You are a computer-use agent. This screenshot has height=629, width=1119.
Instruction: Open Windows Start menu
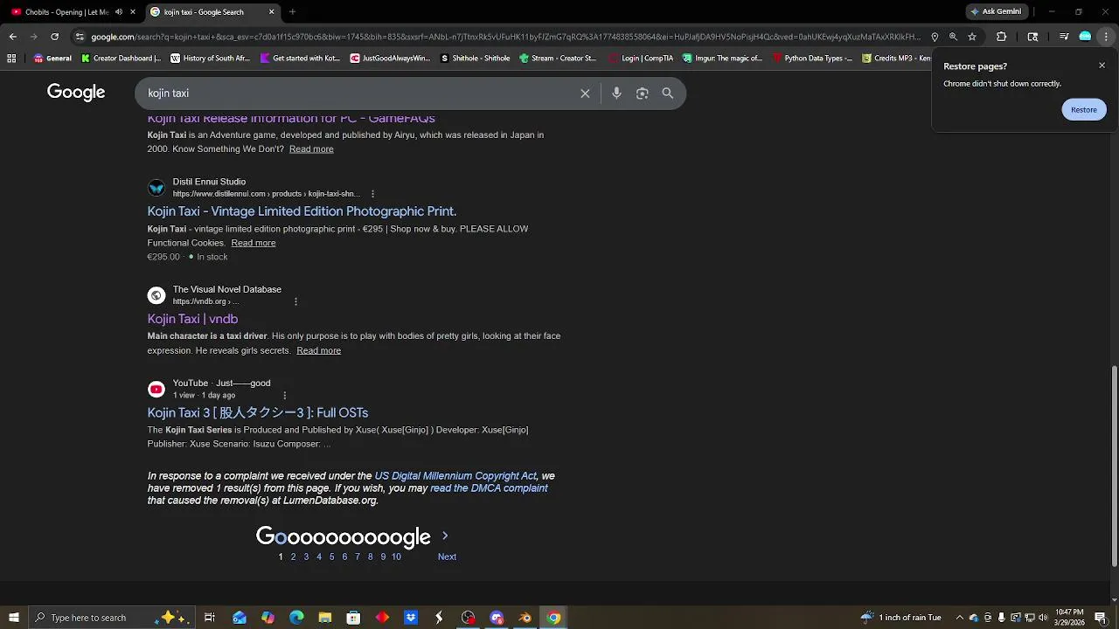[x=14, y=618]
